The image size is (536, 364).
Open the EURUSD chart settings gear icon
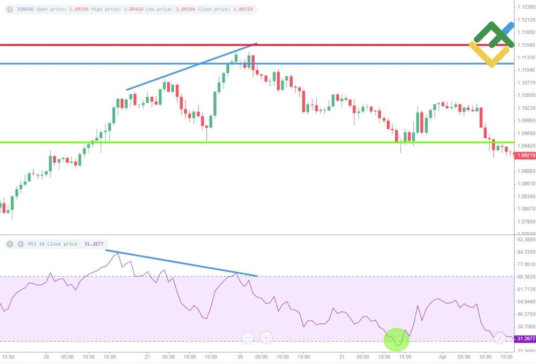(10, 9)
